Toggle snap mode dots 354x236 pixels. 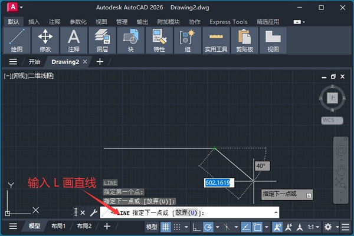pos(177,227)
